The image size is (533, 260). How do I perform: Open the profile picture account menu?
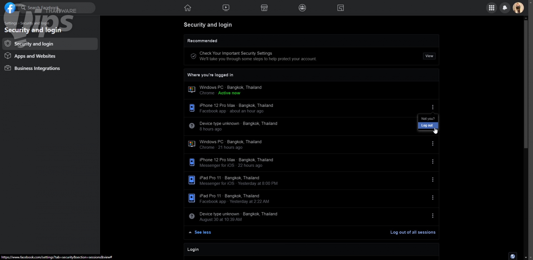[x=518, y=8]
